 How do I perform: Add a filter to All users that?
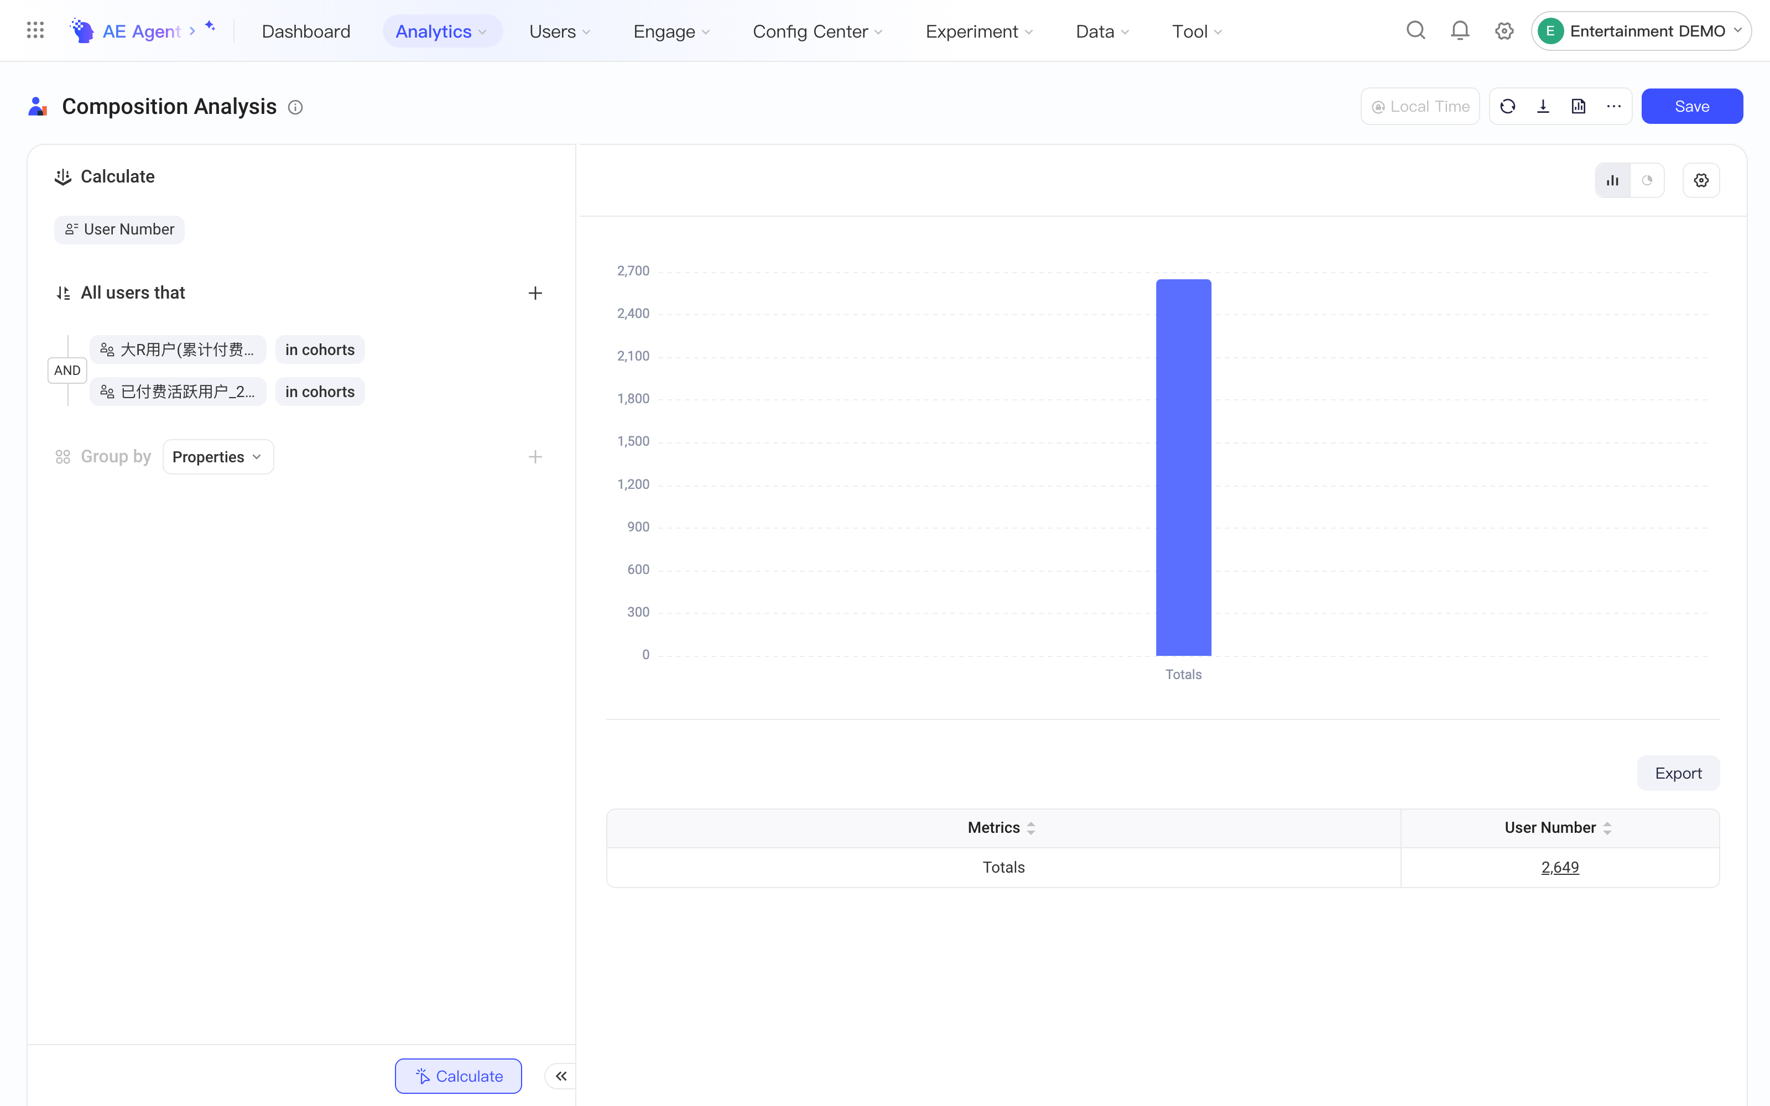535,293
